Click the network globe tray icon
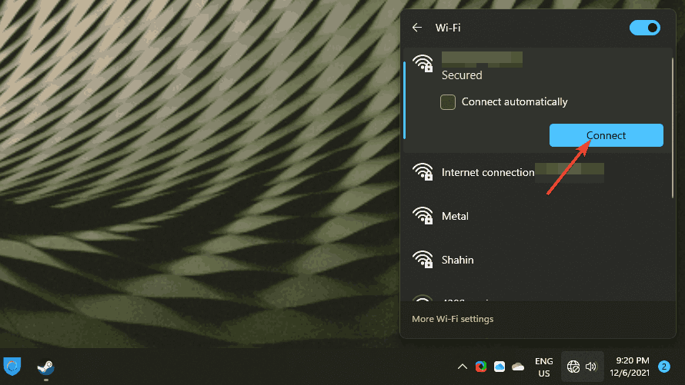Image resolution: width=685 pixels, height=385 pixels. tap(573, 367)
